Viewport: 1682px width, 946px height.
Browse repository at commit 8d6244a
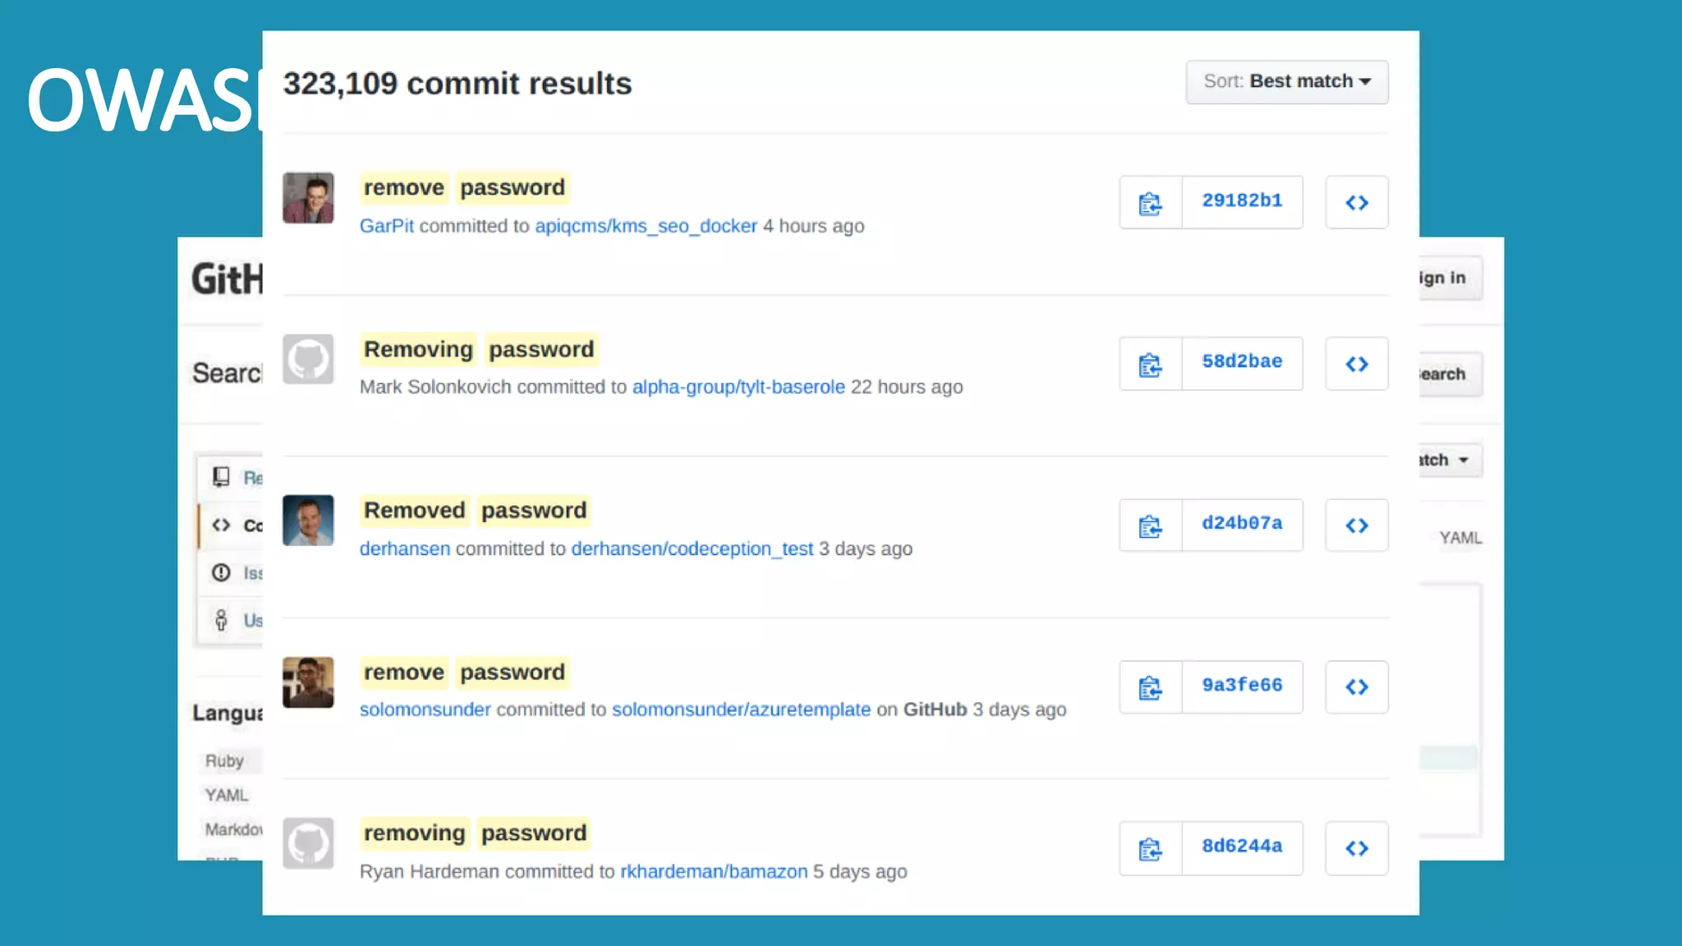(1356, 848)
